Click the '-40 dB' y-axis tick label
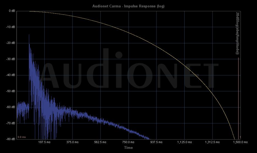 11,75
